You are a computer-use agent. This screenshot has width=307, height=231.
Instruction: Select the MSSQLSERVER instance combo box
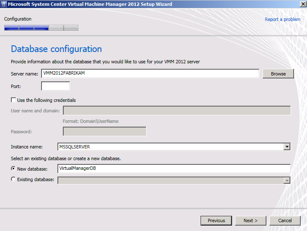(174, 147)
